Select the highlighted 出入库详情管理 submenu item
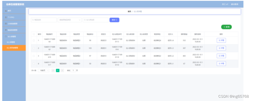The height and width of the screenshot is (101, 253). [14, 48]
